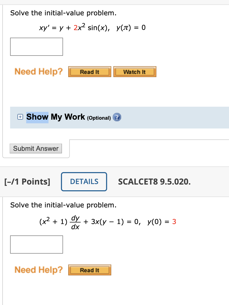Screen dimensions: 229x305
Task: Click the red value 3 in the initial condition
Action: coord(174,222)
